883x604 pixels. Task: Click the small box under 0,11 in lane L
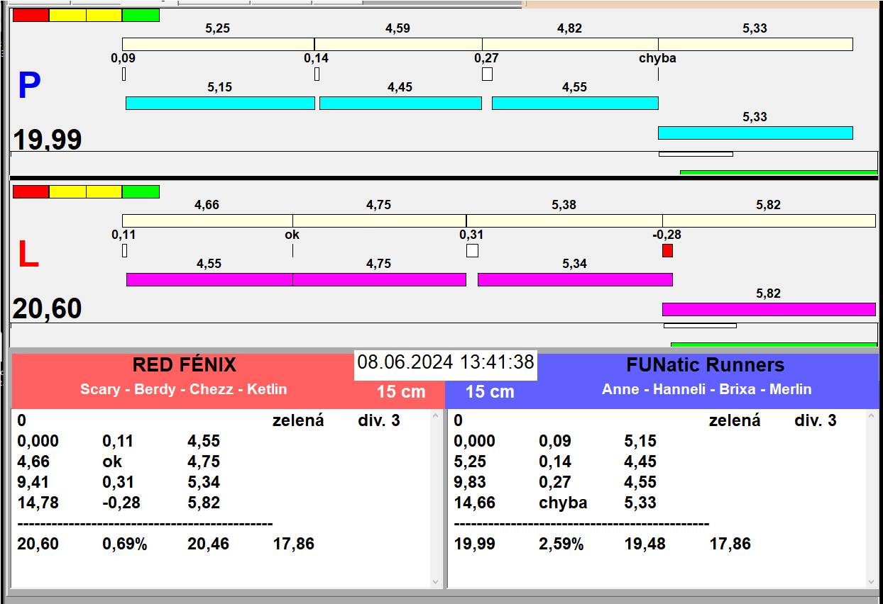coord(124,251)
